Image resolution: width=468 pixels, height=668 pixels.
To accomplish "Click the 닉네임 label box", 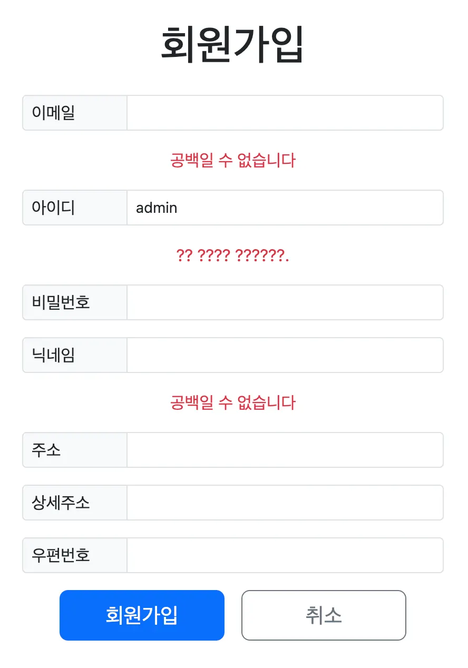I will [74, 355].
